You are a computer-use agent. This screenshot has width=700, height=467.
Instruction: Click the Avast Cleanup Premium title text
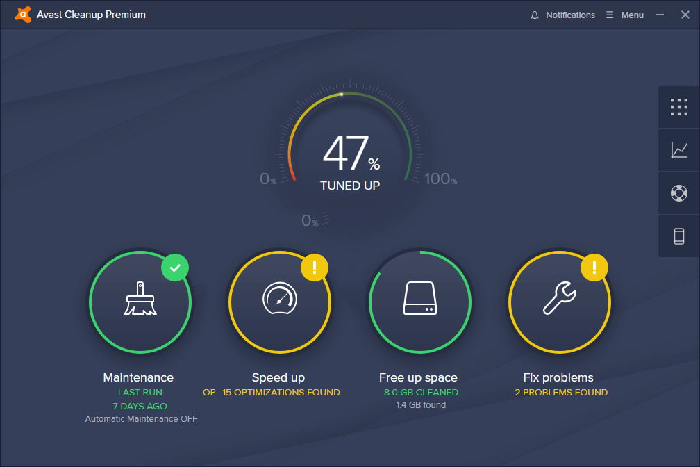click(x=91, y=15)
